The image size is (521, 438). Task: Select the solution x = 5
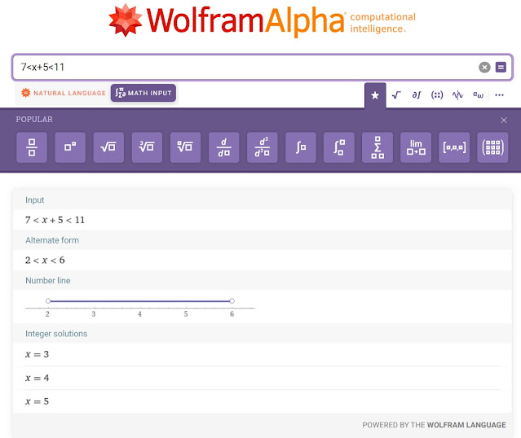(x=37, y=401)
